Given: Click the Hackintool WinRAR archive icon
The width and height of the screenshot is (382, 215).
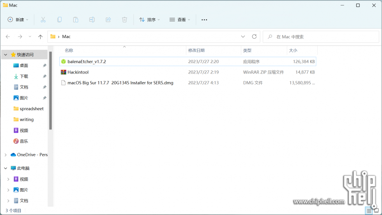Looking at the screenshot, I should (x=63, y=72).
